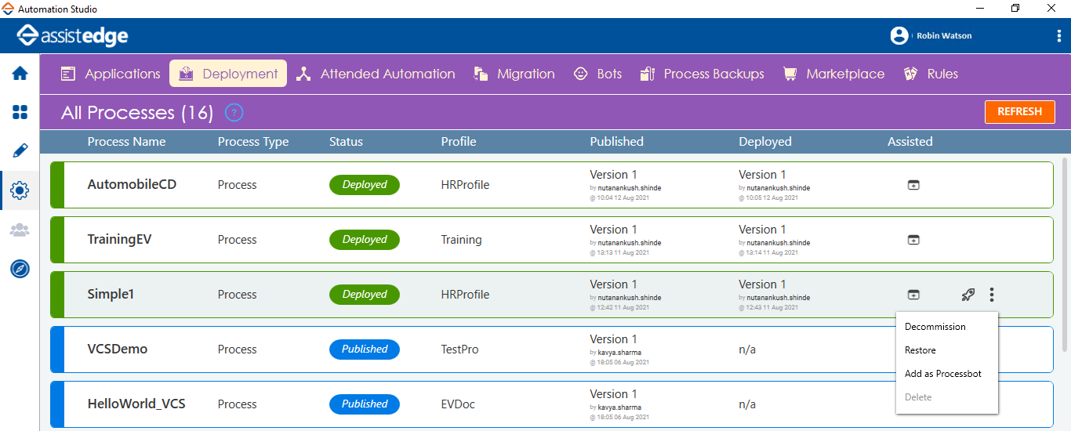Click the gear Admin icon in sidebar
This screenshot has width=1071, height=431.
(x=20, y=190)
